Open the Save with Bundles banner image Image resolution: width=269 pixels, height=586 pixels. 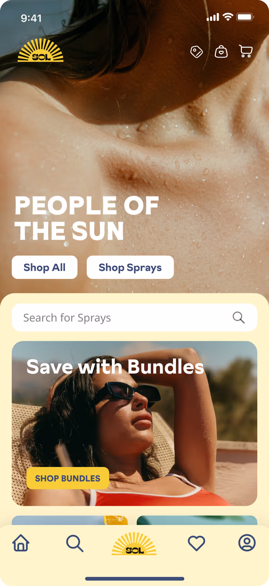[134, 423]
